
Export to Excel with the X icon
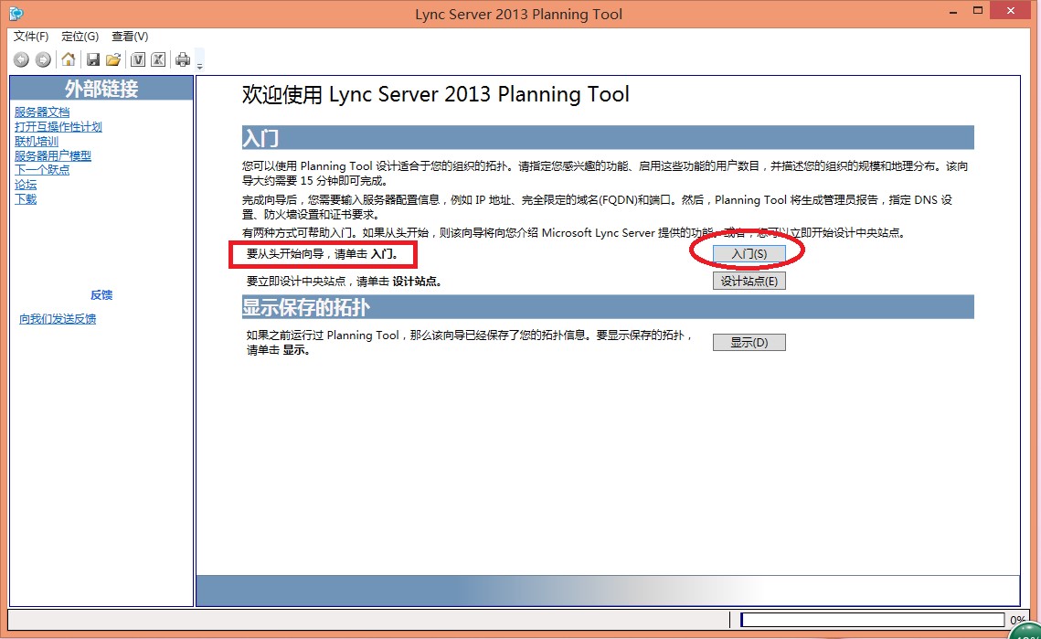click(158, 59)
